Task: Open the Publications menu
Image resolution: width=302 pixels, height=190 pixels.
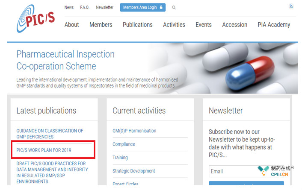Action: coord(137,25)
